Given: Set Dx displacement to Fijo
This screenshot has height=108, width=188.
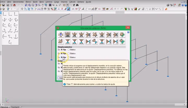Looking at the screenshot, I should click(x=62, y=49).
